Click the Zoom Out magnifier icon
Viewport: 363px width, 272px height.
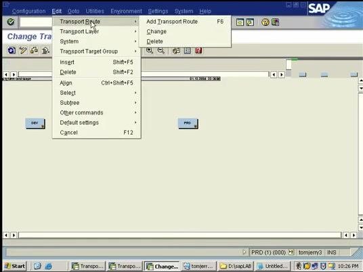click(x=161, y=51)
